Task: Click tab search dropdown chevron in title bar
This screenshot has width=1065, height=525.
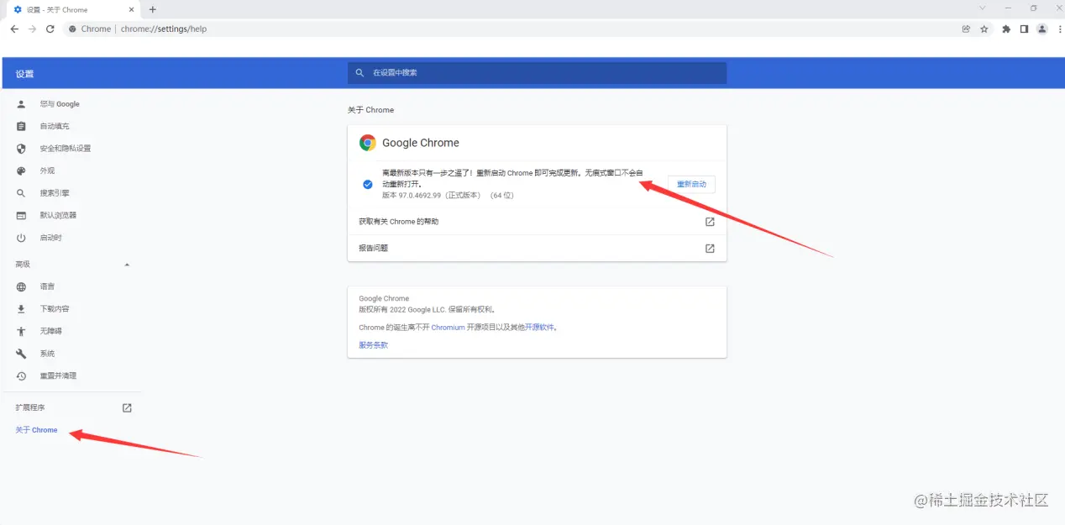Action: (x=982, y=8)
